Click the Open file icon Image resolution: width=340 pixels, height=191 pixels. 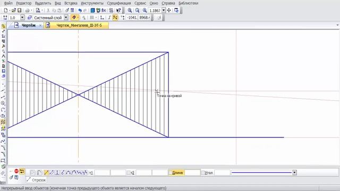[14, 10]
